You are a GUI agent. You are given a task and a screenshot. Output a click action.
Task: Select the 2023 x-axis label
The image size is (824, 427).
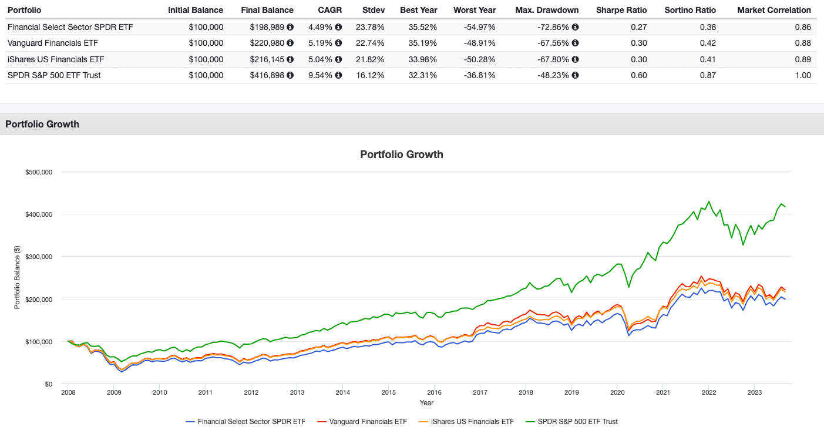pyautogui.click(x=755, y=392)
